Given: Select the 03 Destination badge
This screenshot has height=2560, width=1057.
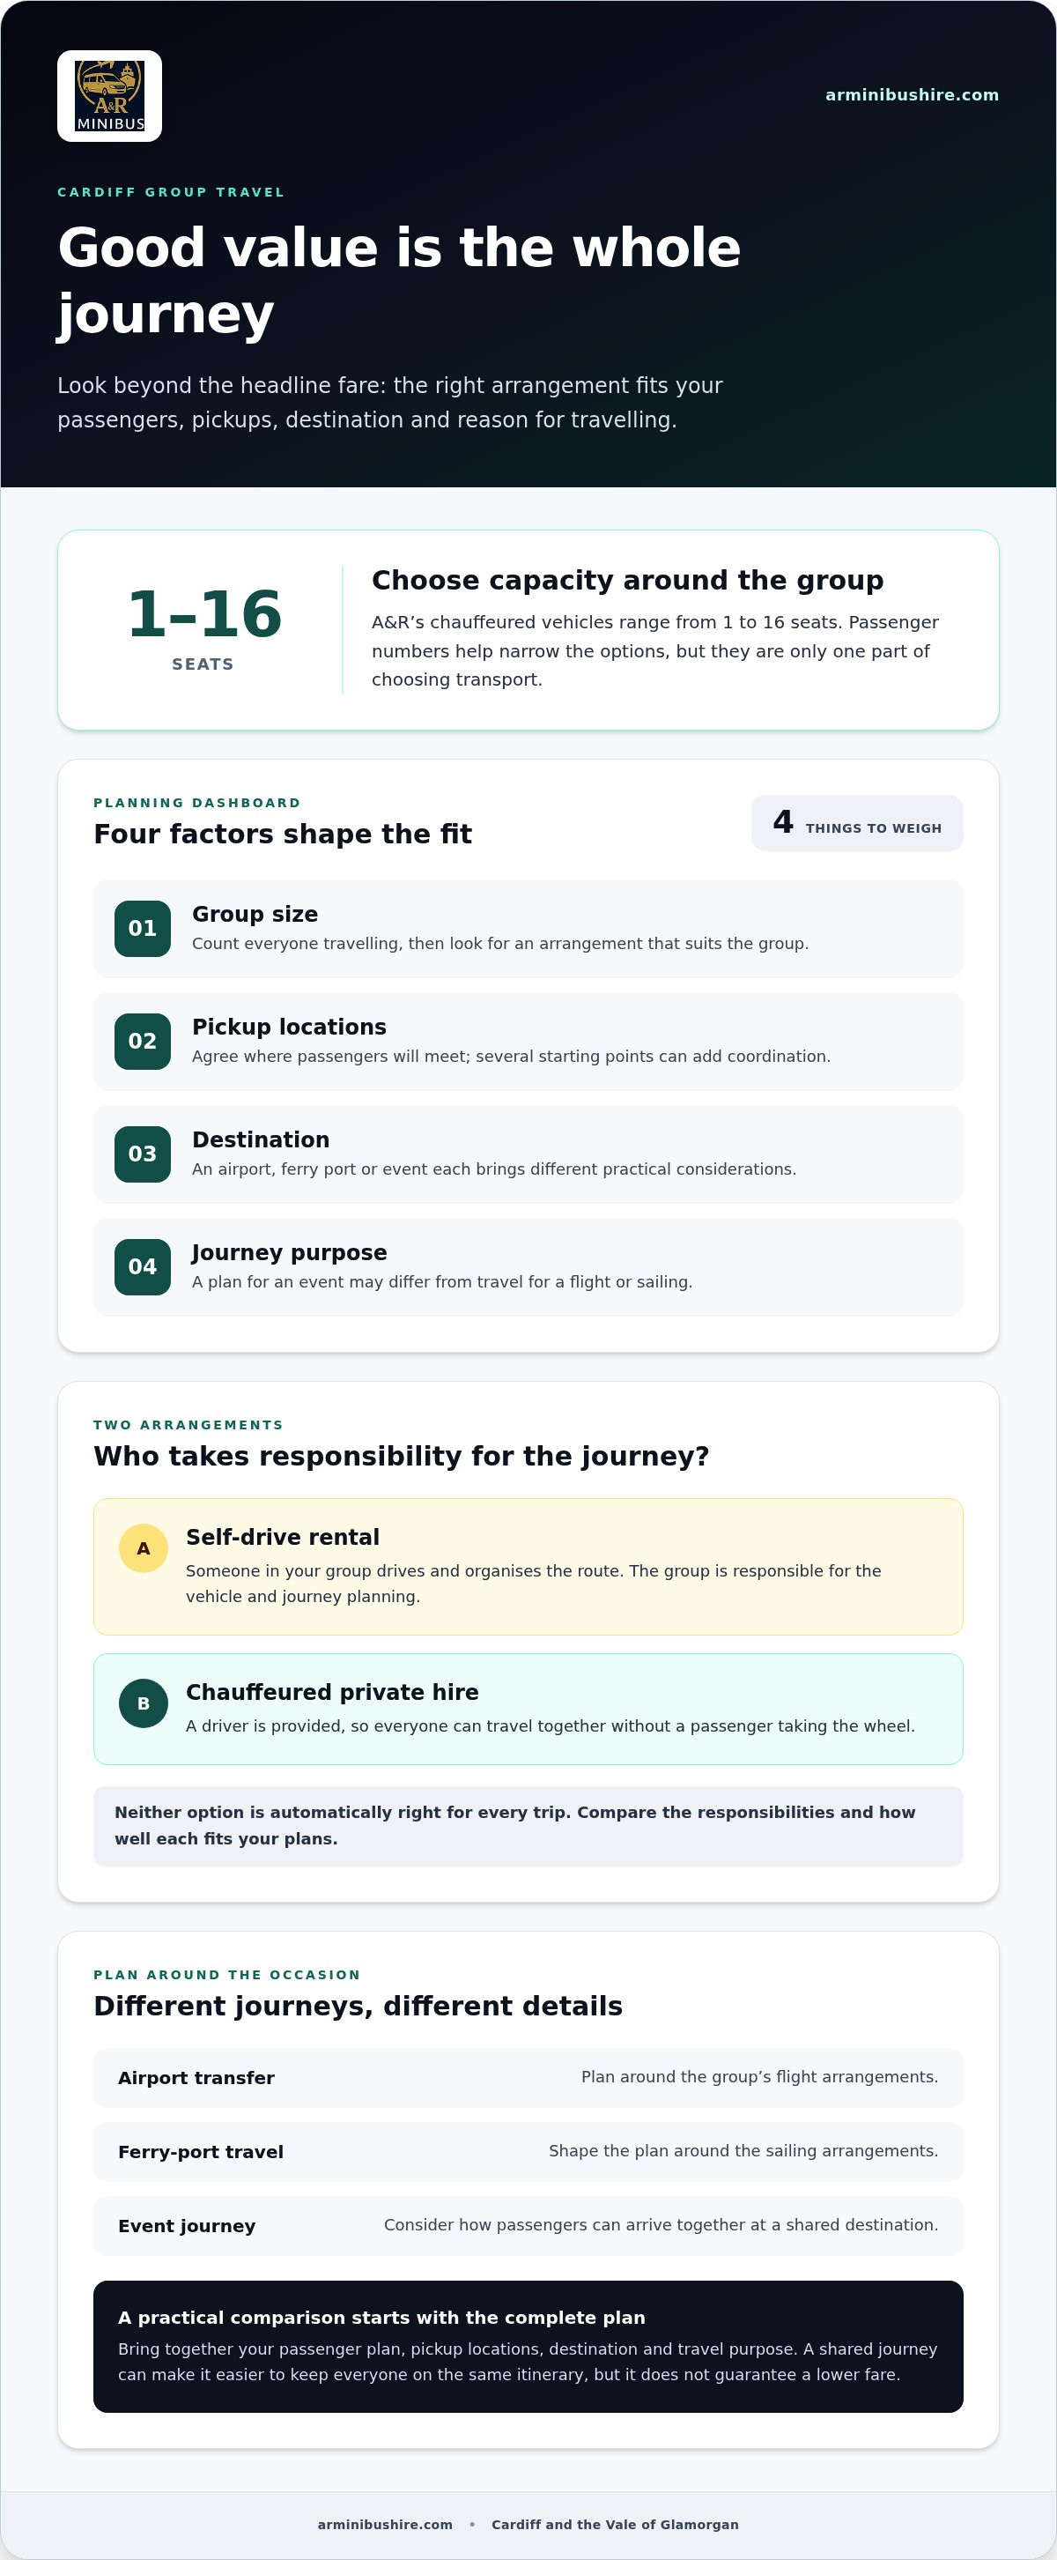Looking at the screenshot, I should (142, 1154).
